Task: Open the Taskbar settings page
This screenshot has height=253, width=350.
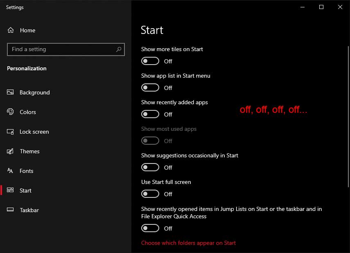Action: tap(29, 210)
